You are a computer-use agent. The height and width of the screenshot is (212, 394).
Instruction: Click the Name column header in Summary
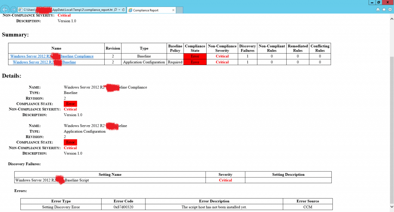(56, 48)
